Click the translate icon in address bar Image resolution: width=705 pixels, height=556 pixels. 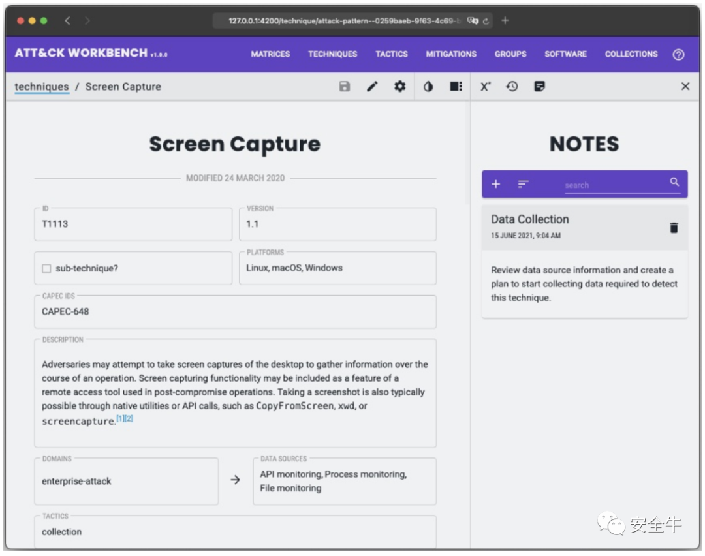[x=473, y=21]
